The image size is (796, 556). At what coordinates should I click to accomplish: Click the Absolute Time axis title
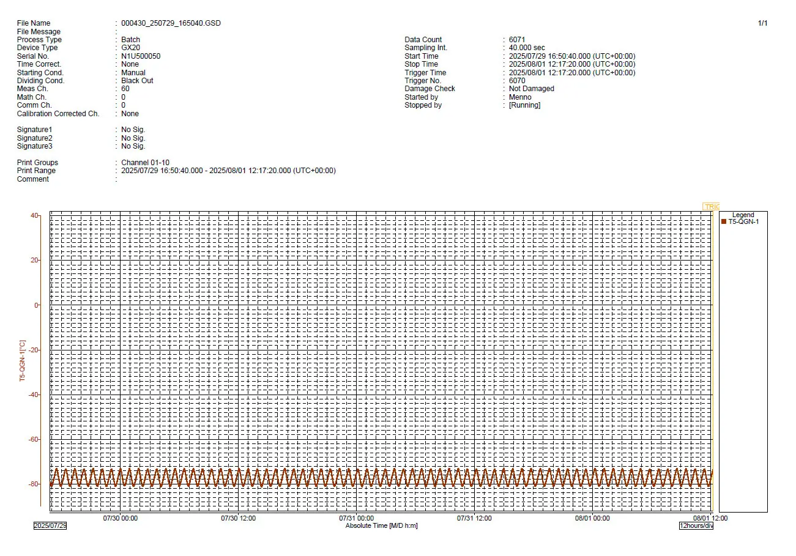point(381,525)
